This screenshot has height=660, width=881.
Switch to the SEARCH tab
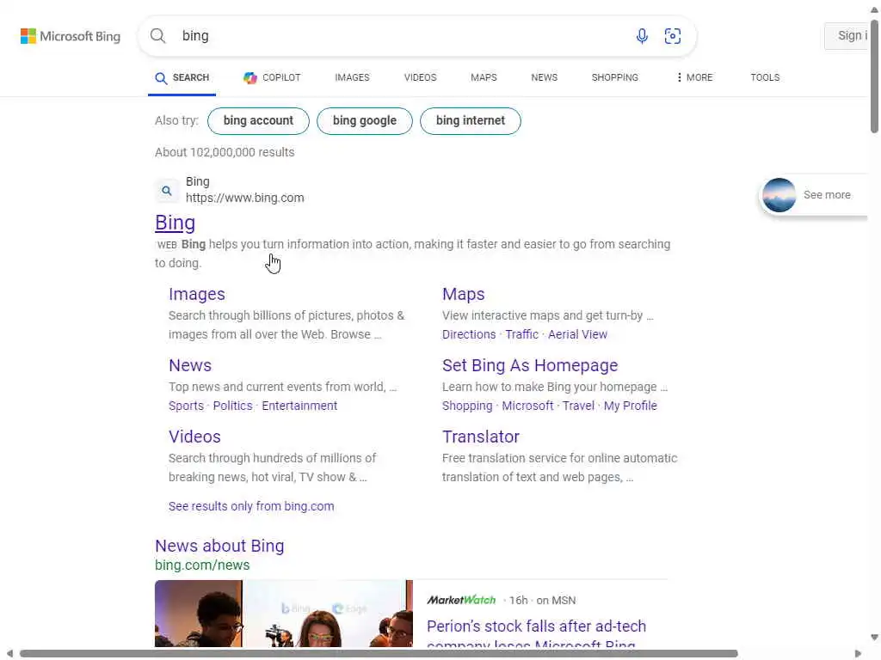(182, 78)
